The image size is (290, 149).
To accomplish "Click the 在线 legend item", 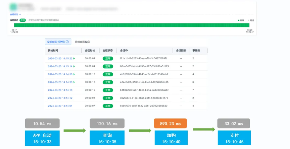I will click(x=241, y=20).
